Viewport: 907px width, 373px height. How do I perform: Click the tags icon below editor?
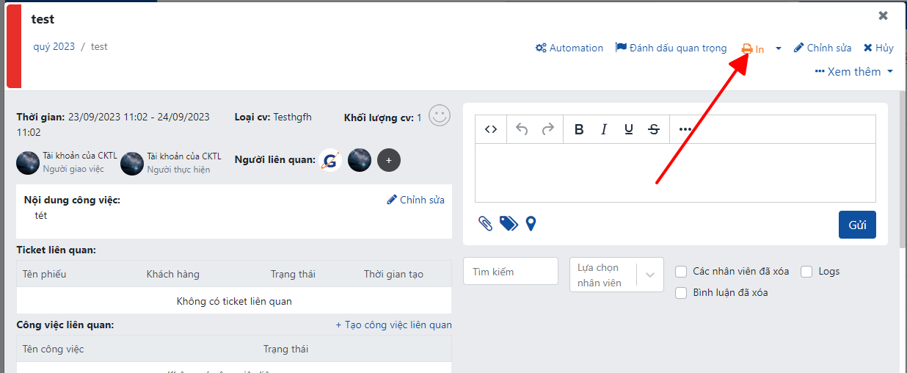click(x=509, y=223)
